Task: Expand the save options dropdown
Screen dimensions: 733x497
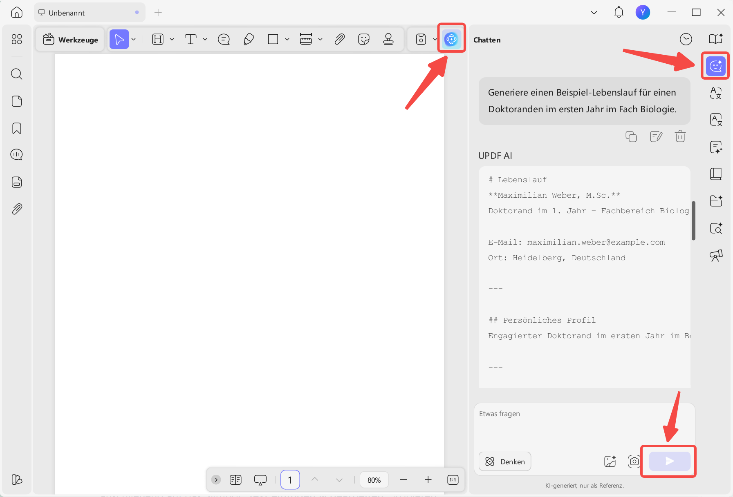Action: point(435,39)
